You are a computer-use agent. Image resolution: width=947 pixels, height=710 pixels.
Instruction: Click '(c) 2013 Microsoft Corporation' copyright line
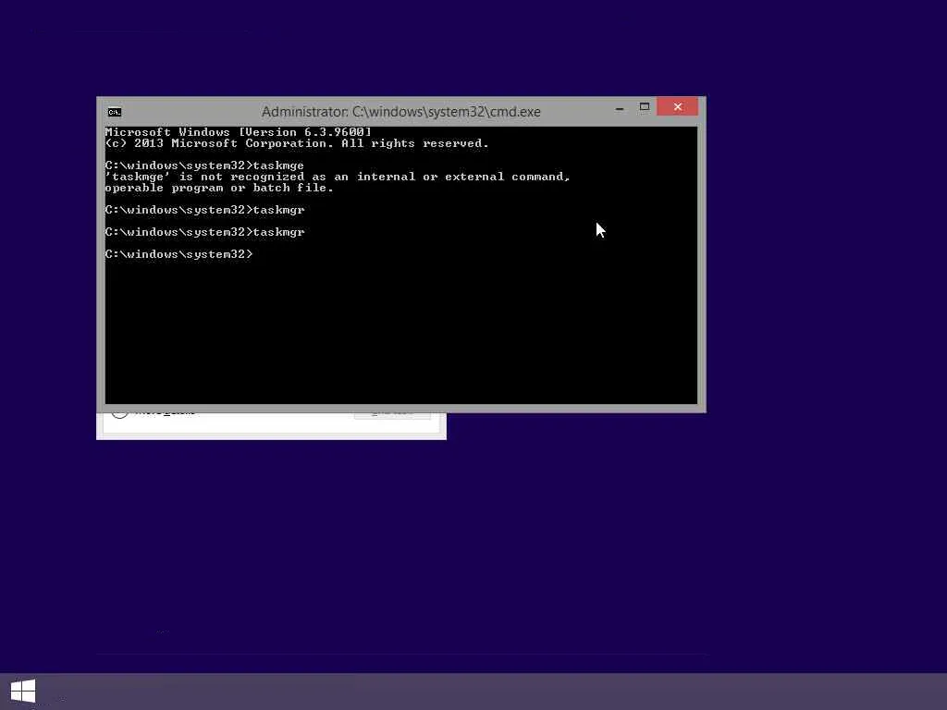point(297,143)
